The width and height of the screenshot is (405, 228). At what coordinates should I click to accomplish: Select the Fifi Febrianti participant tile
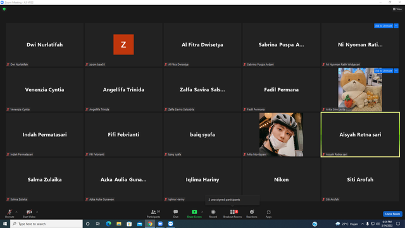pos(123,134)
